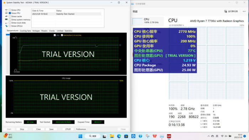Screen dimensions: 249x140
Task: Enable the Stress CPU checkbox
Action: 10,10
